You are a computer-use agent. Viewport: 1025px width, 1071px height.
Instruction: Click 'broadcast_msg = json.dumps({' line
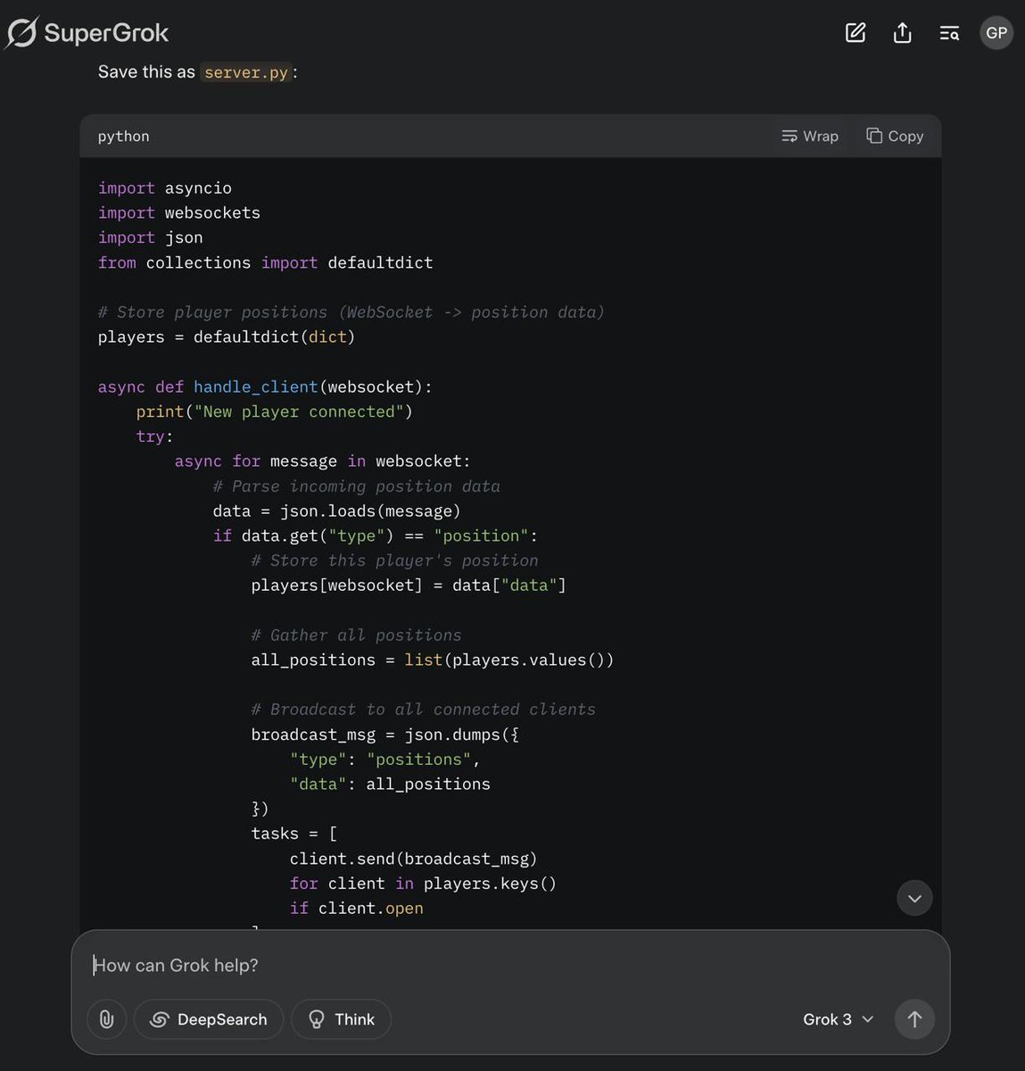[384, 734]
